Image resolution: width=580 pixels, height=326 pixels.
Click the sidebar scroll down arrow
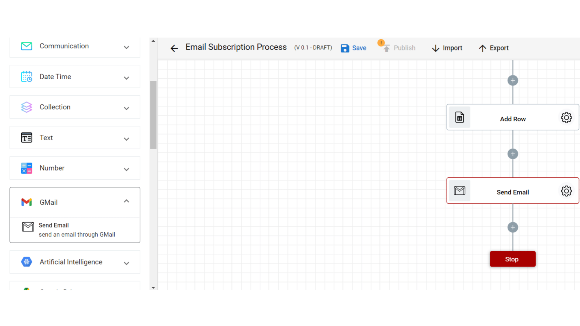[x=153, y=288]
